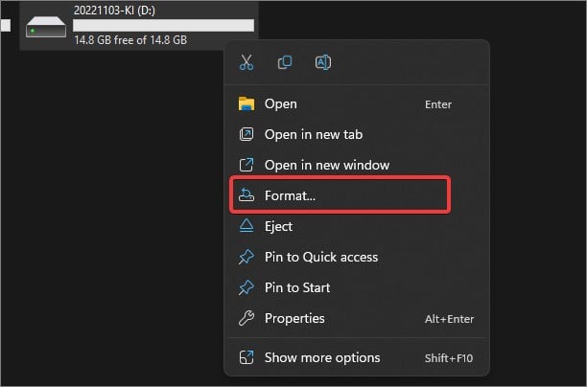Click the Format drive icon
This screenshot has width=587, height=387.
point(247,195)
